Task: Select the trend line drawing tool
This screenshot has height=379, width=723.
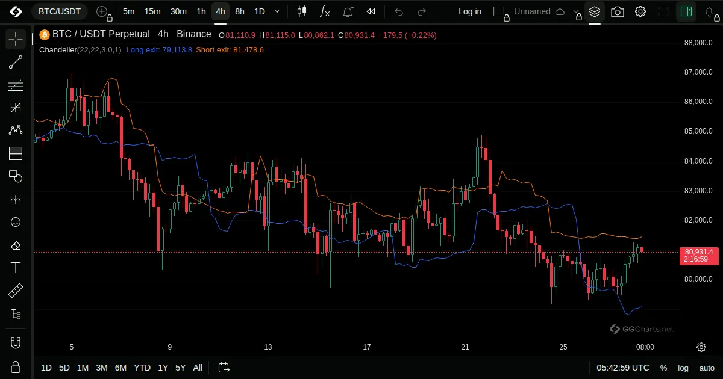Action: (16, 62)
